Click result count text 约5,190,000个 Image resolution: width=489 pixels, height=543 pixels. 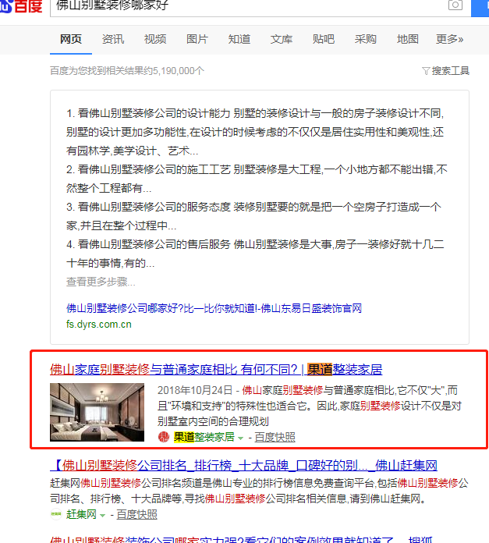(175, 71)
